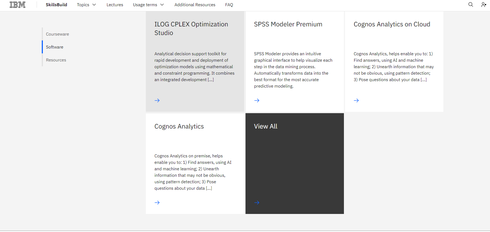490x232 pixels.
Task: Open Cognos Analytics via its arrow icon
Action: 157,202
